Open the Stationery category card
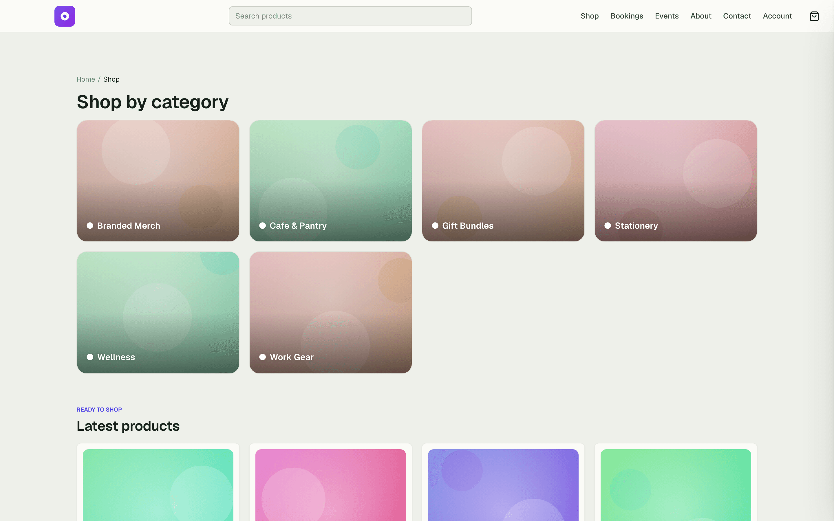Viewport: 834px width, 521px height. (676, 181)
